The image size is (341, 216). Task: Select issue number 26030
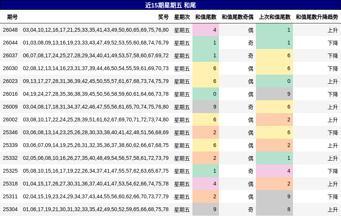click(10, 68)
